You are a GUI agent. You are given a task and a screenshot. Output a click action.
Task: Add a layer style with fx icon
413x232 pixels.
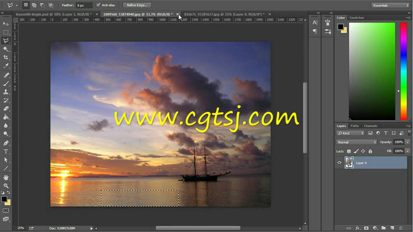357,228
